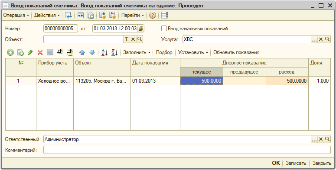Unpost the document with red arrow coins icon

[x=112, y=15]
